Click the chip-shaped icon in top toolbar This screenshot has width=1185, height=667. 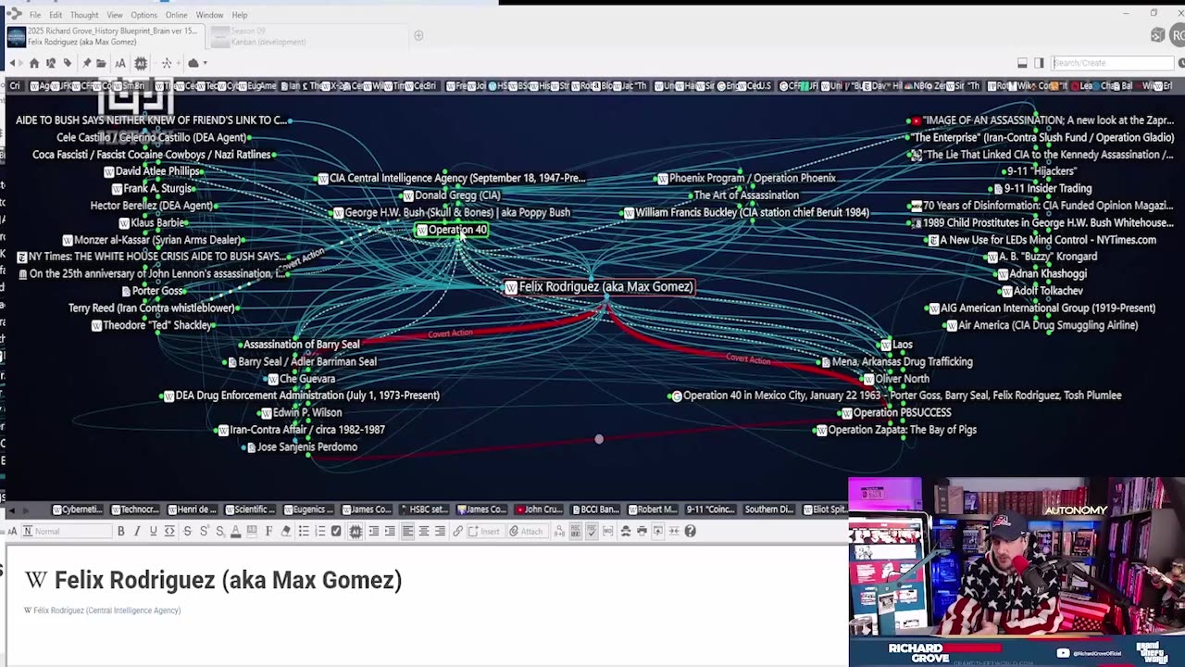tap(141, 63)
